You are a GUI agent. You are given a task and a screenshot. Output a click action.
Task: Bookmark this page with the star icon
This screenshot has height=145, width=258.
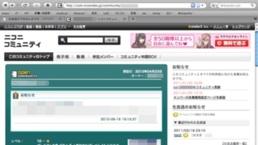click(x=198, y=6)
